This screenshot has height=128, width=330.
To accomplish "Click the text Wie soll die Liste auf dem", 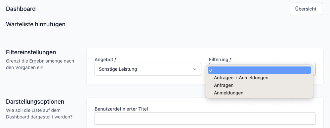I will [33, 110].
